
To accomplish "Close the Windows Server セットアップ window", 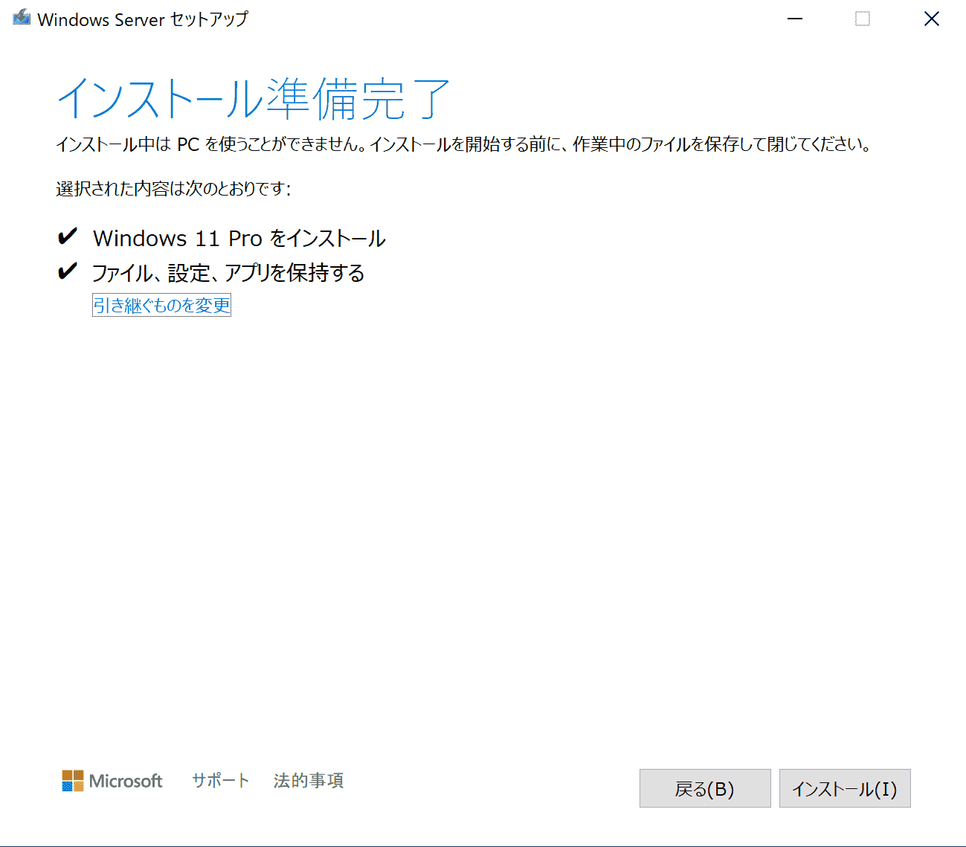I will click(x=931, y=19).
